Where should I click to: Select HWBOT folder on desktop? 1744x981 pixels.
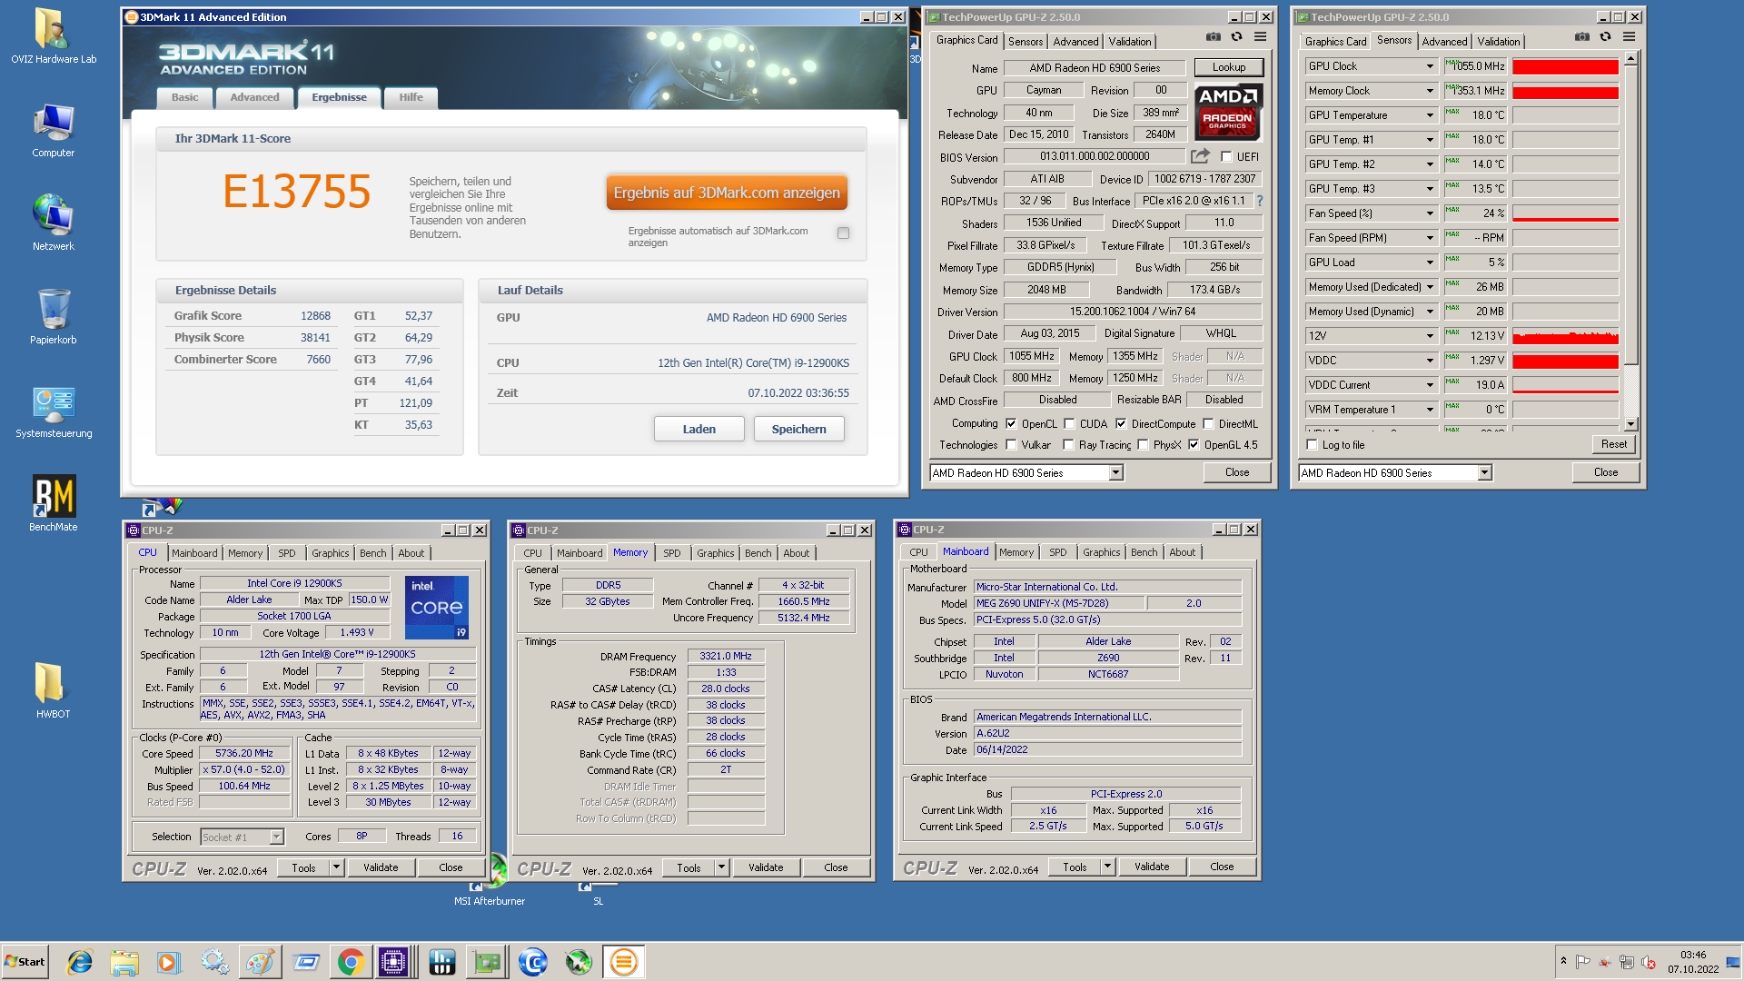[54, 690]
